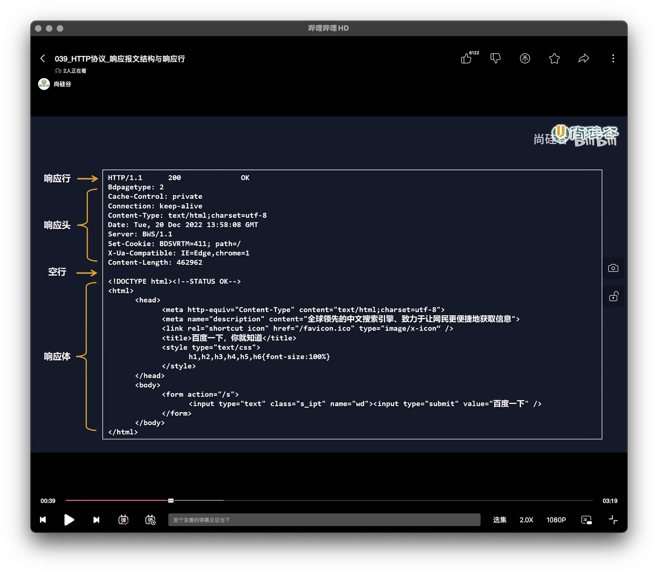Screen dimensions: 658x573
Task: Like the video with the thumbs-up
Action: click(466, 58)
